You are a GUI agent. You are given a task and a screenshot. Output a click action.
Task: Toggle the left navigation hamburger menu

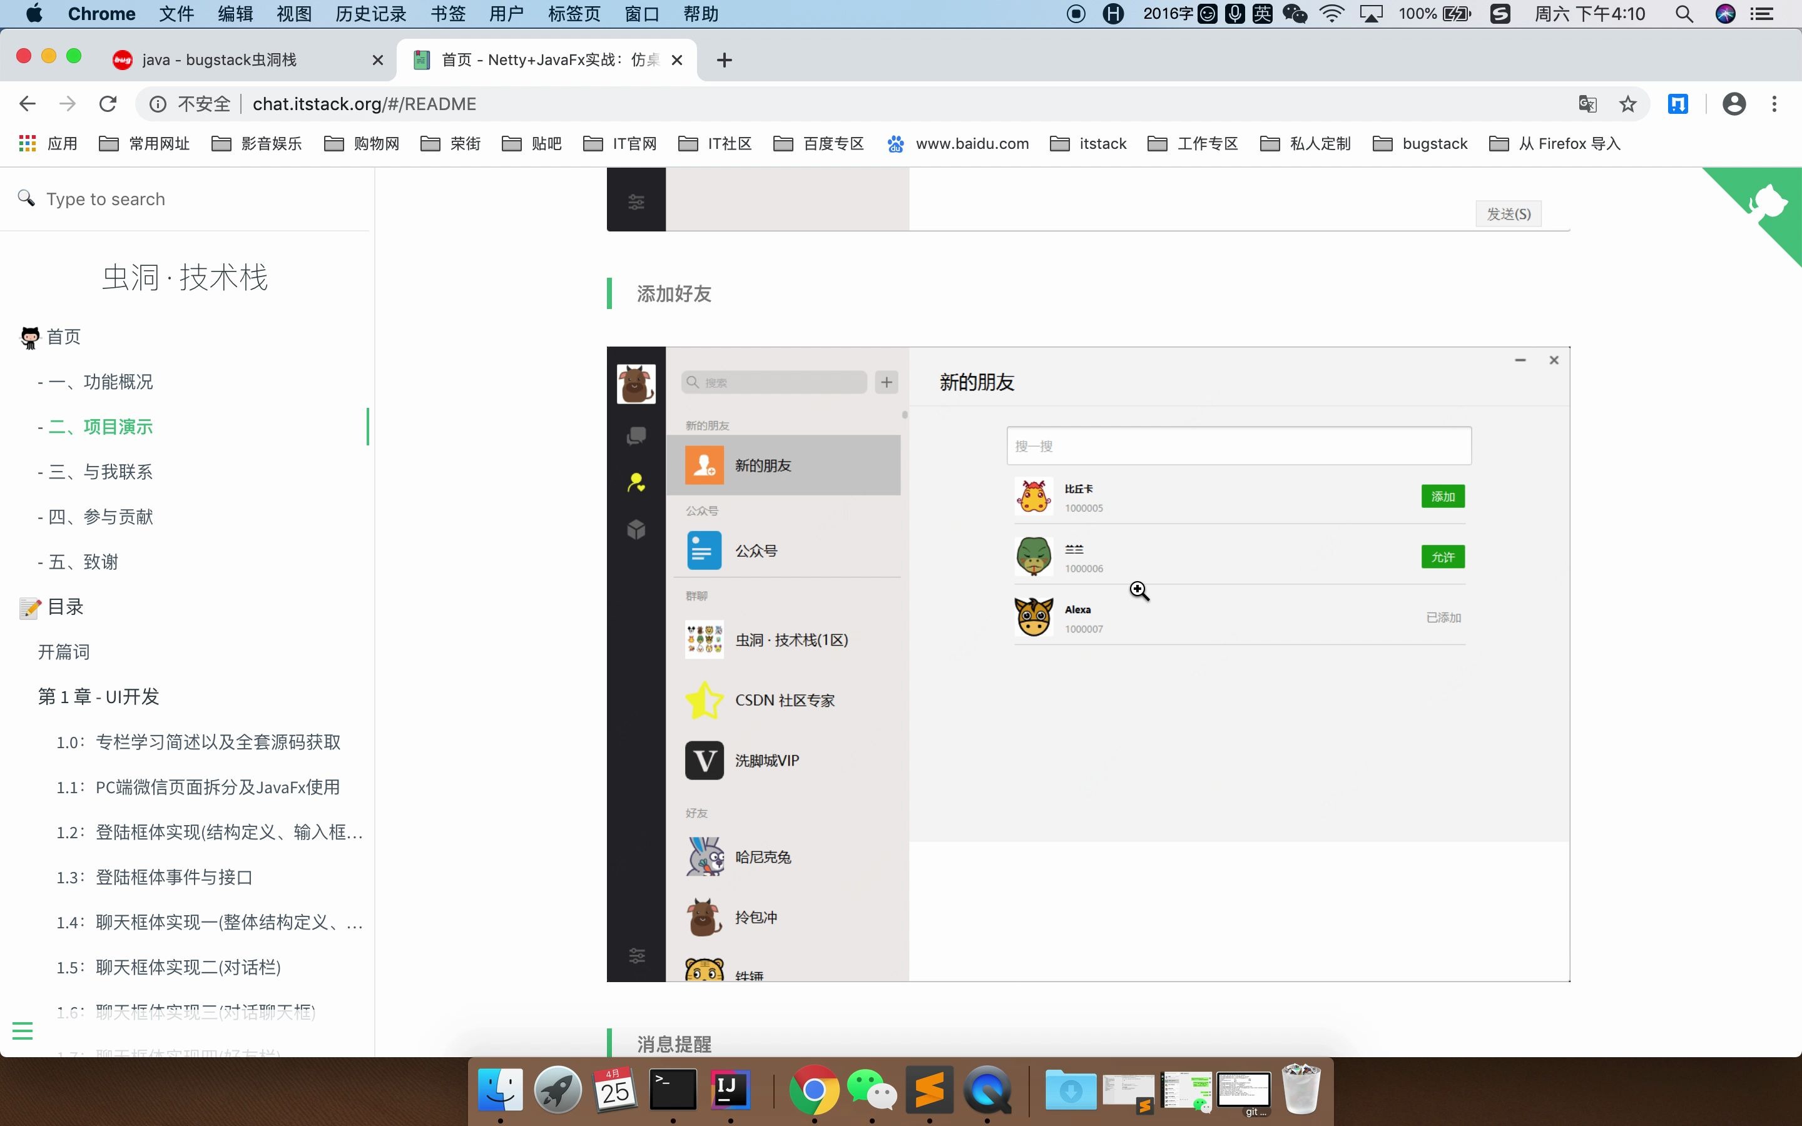22,1030
